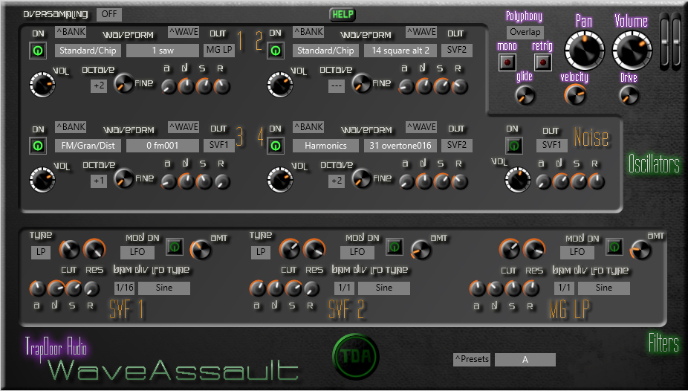Click SVF 1 RES knob
The image size is (688, 391).
94,250
